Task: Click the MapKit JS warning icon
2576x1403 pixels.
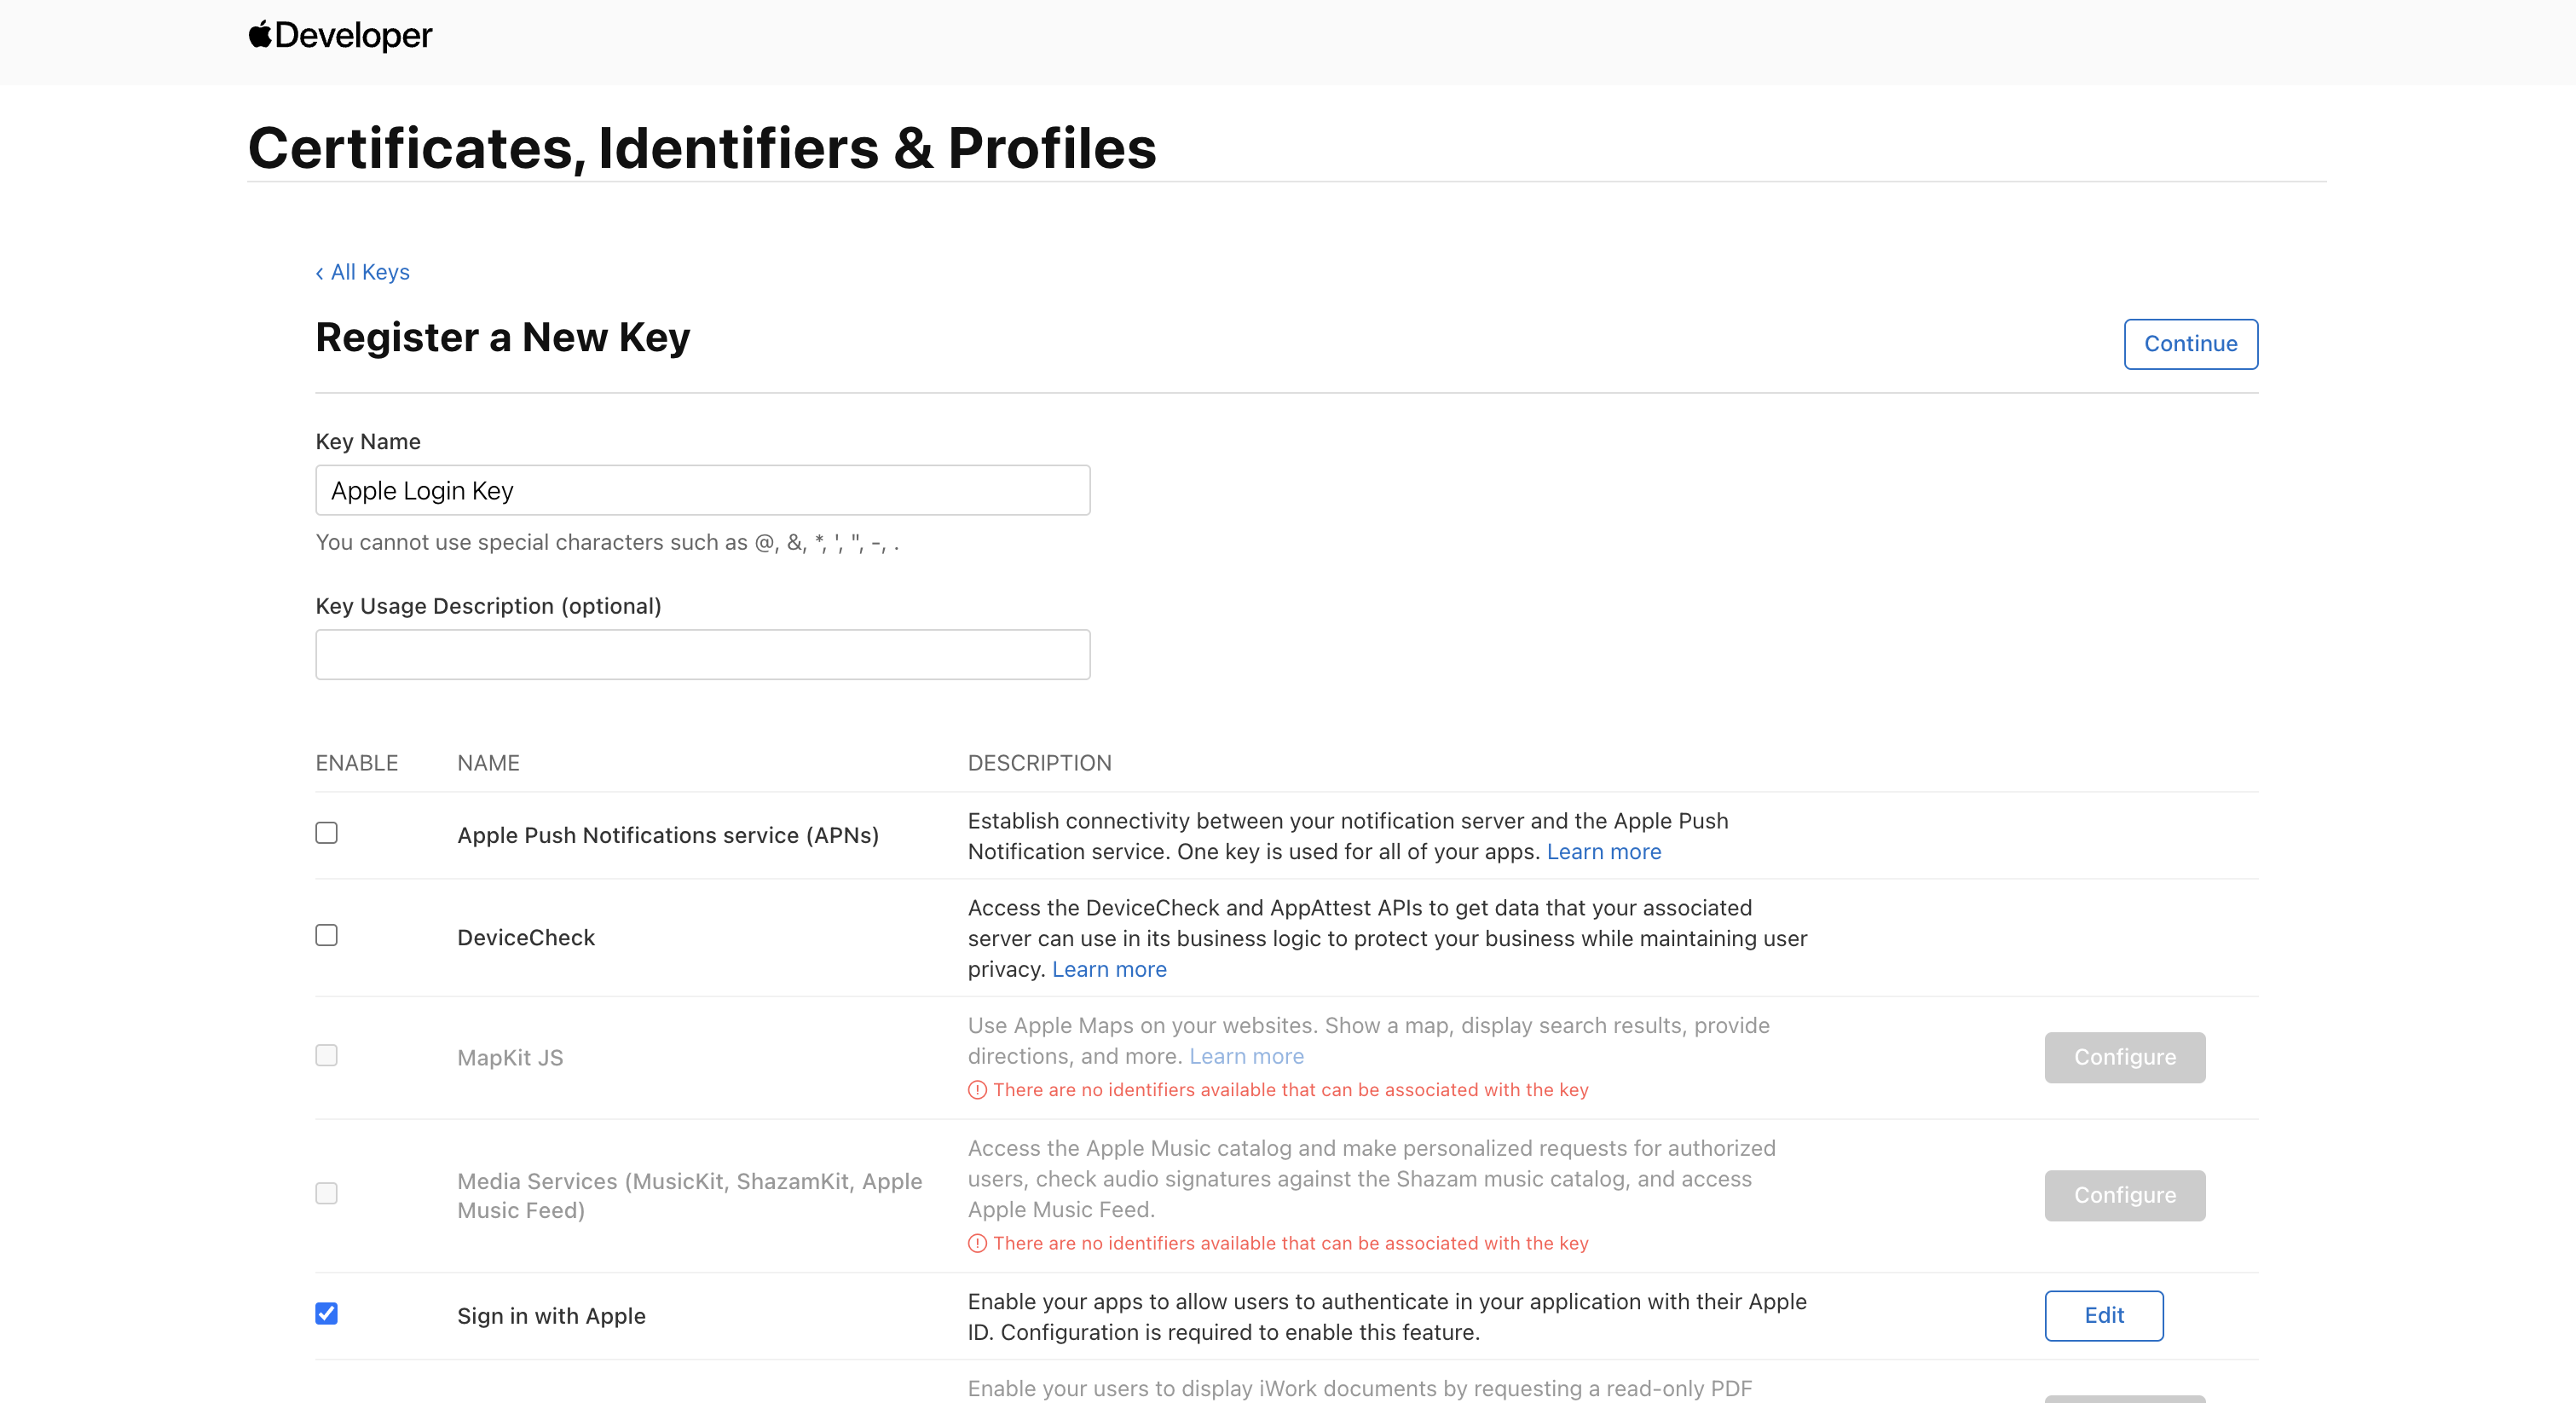Action: click(x=977, y=1090)
